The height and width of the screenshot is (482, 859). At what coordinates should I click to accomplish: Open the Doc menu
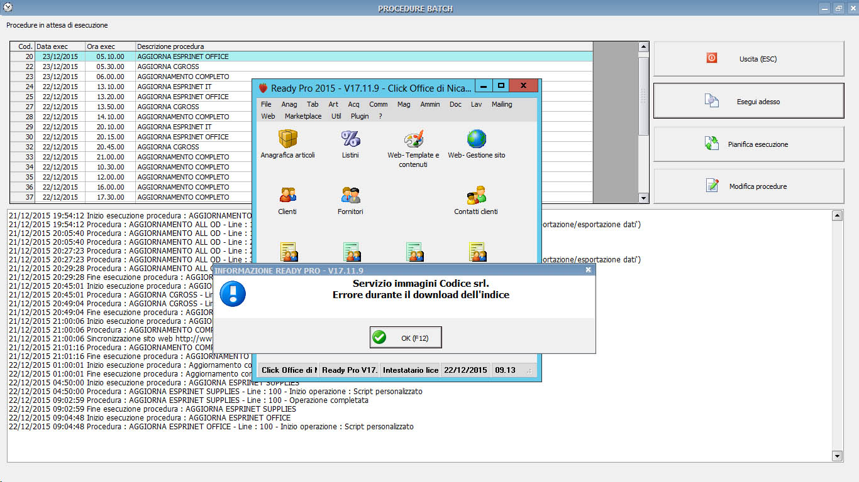455,104
